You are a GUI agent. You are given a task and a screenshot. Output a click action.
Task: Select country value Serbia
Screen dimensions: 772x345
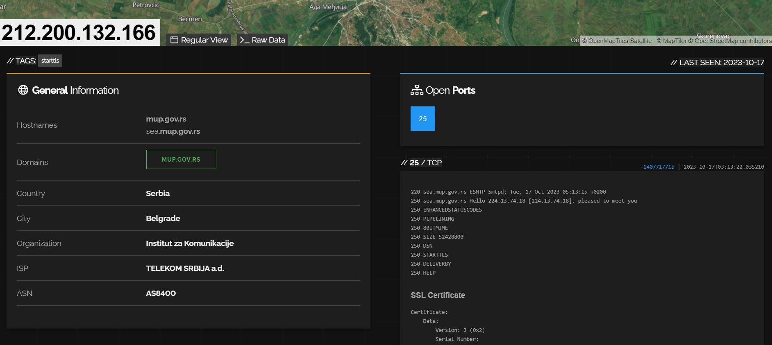(158, 193)
